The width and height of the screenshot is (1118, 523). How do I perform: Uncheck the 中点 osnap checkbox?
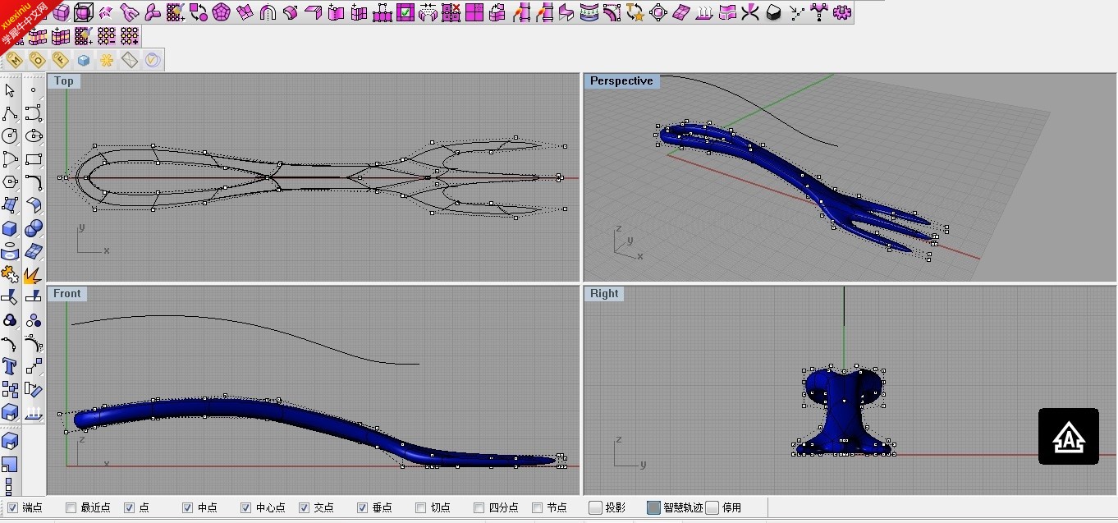coord(188,507)
